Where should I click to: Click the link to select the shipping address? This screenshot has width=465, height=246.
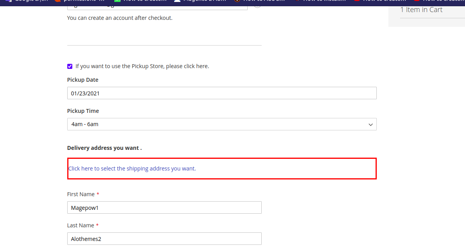tap(132, 169)
